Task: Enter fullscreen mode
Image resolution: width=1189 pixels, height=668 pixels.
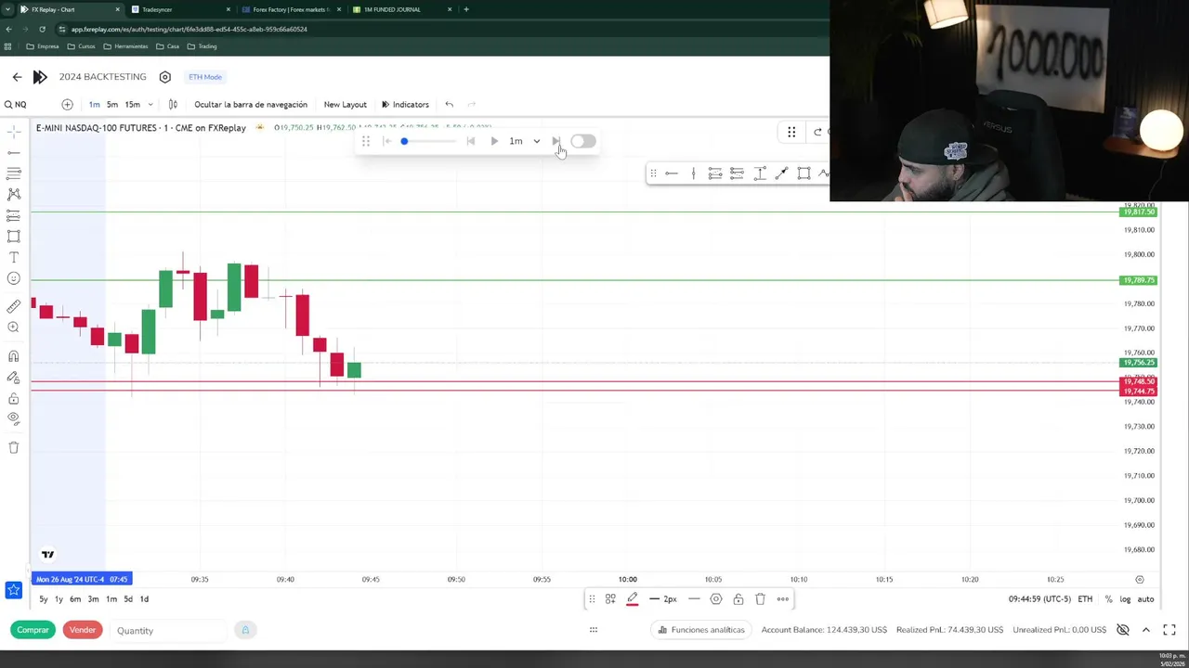Action: pos(1169,630)
